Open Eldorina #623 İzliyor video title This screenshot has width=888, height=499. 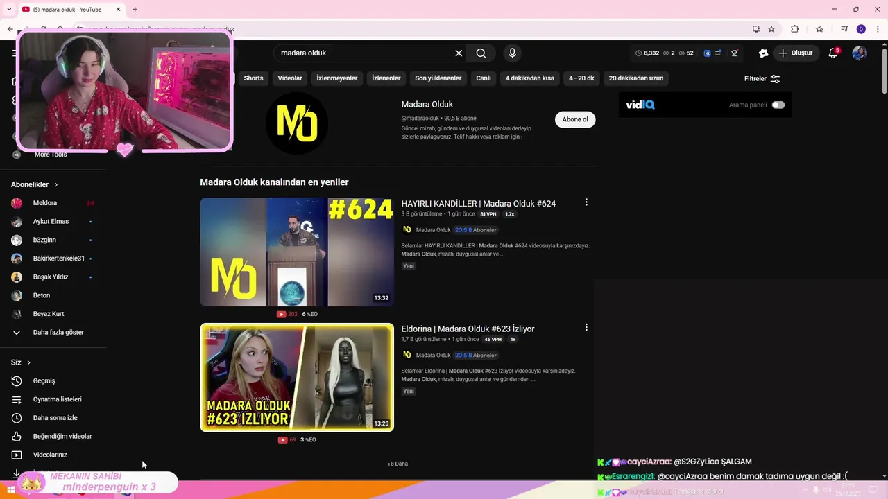tap(468, 329)
